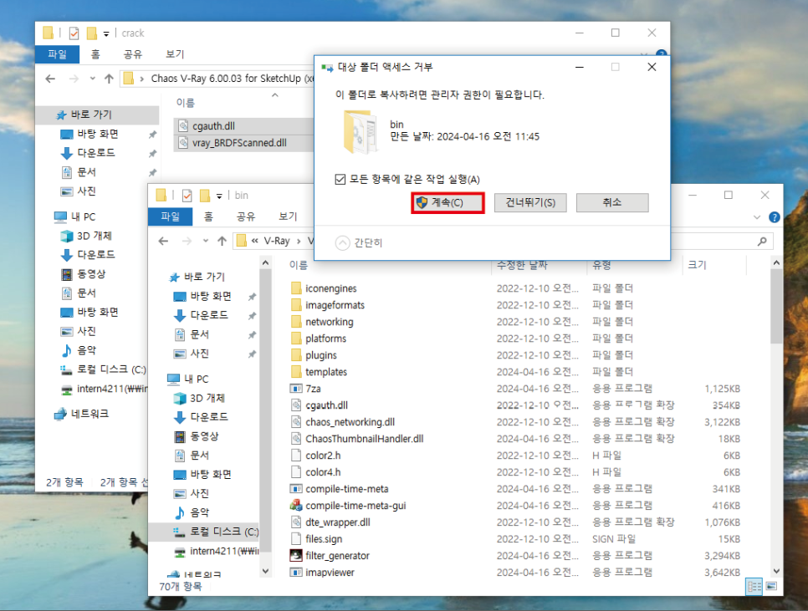Sort by 유형 column in bin window

(x=602, y=265)
